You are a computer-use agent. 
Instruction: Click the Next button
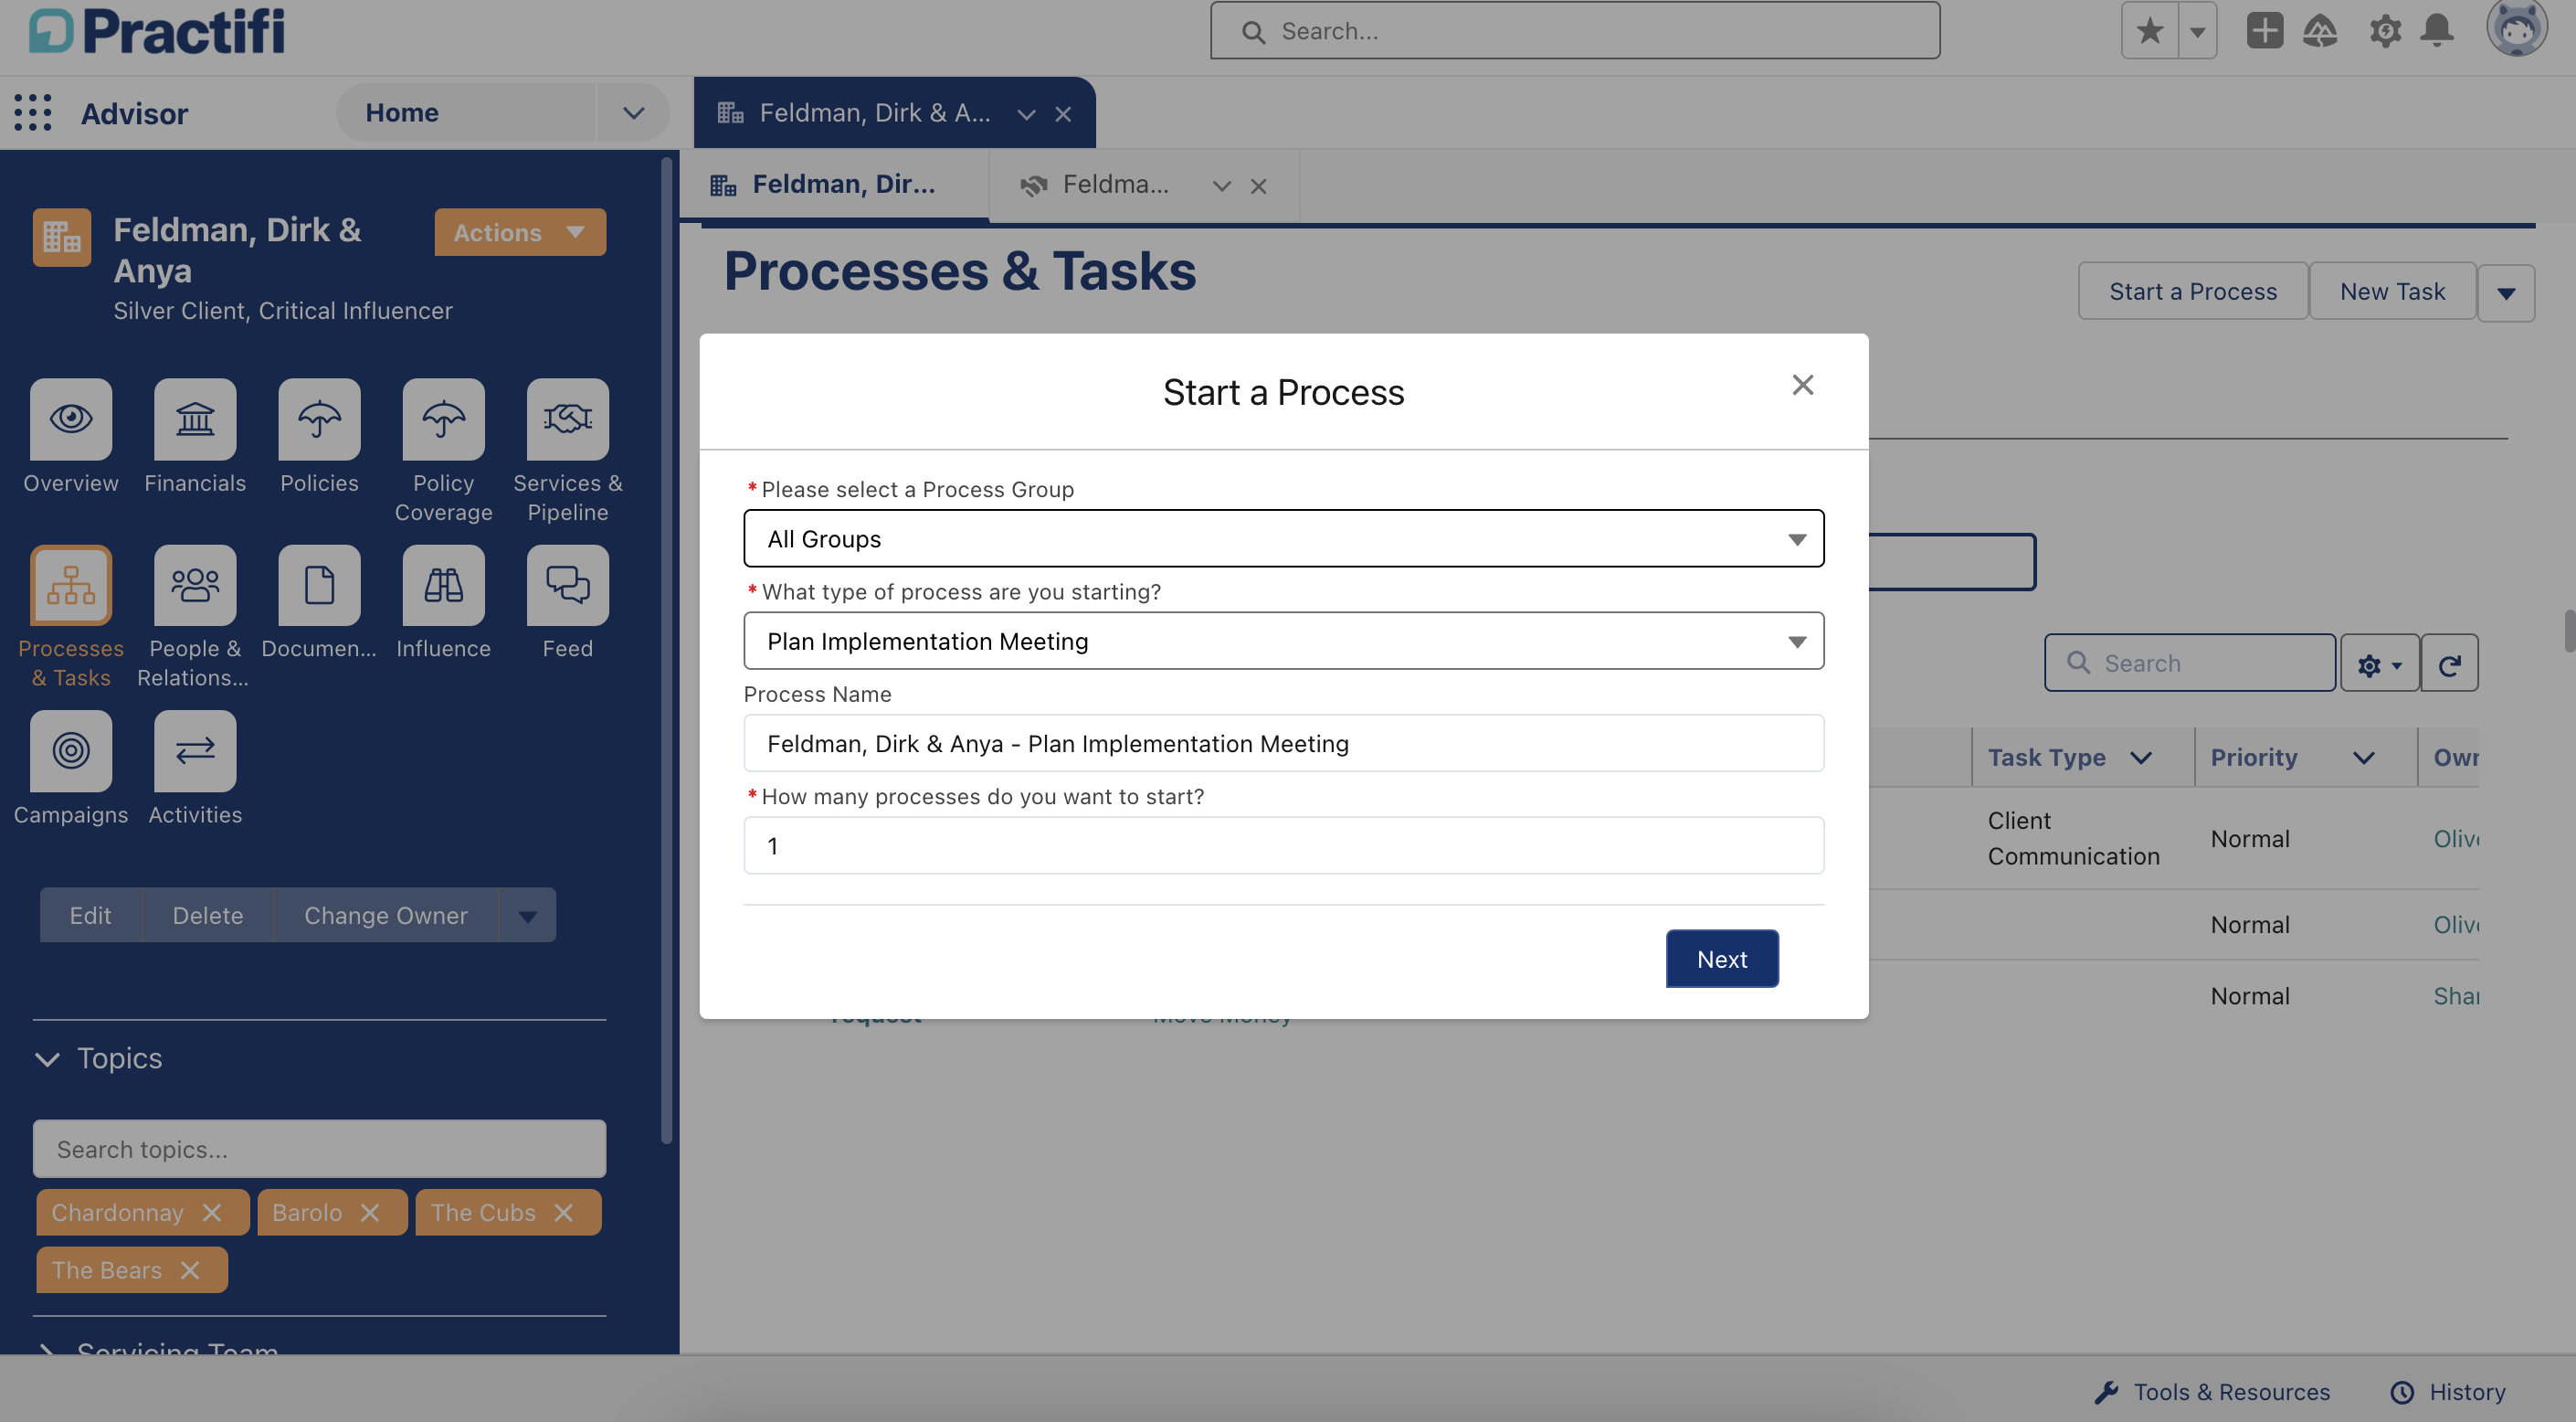tap(1721, 959)
